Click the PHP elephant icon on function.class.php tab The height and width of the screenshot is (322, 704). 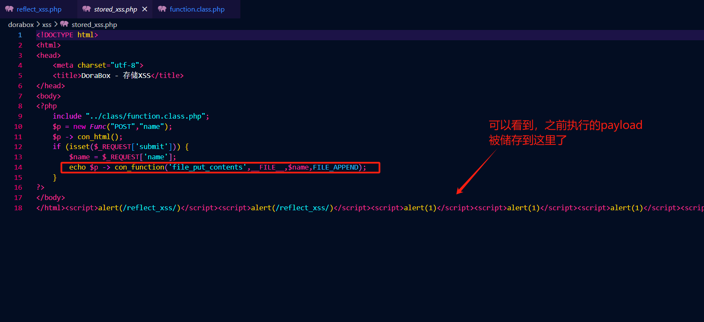pyautogui.click(x=162, y=9)
